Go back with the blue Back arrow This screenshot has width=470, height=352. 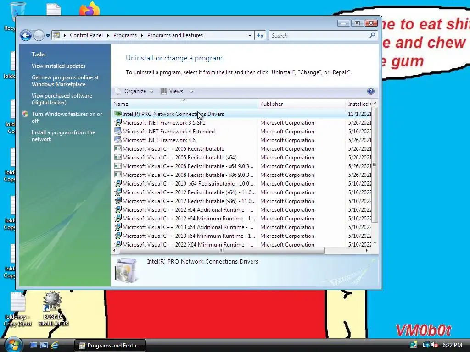click(x=26, y=36)
